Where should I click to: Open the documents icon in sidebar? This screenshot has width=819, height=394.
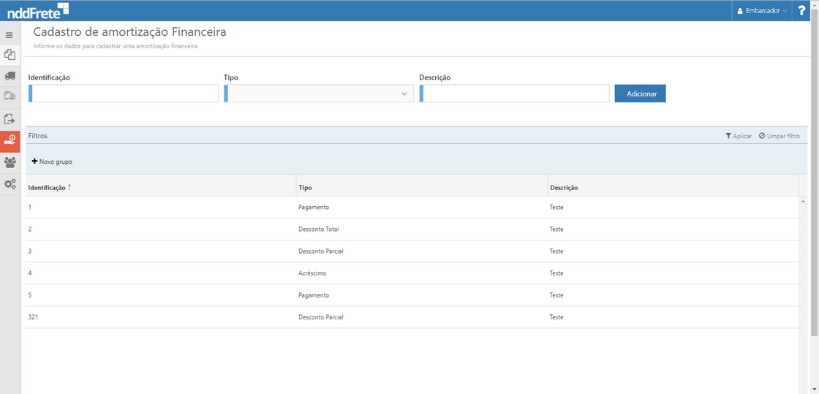(10, 55)
